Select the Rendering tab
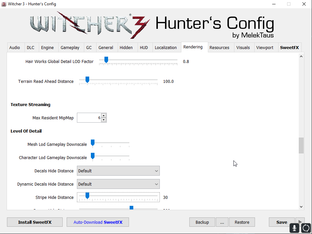Image resolution: width=312 pixels, height=234 pixels. (193, 47)
